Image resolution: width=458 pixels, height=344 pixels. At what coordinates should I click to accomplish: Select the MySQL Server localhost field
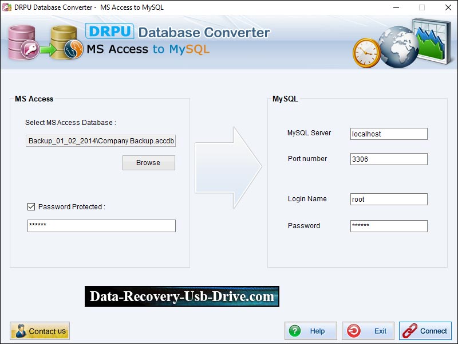[x=389, y=134]
